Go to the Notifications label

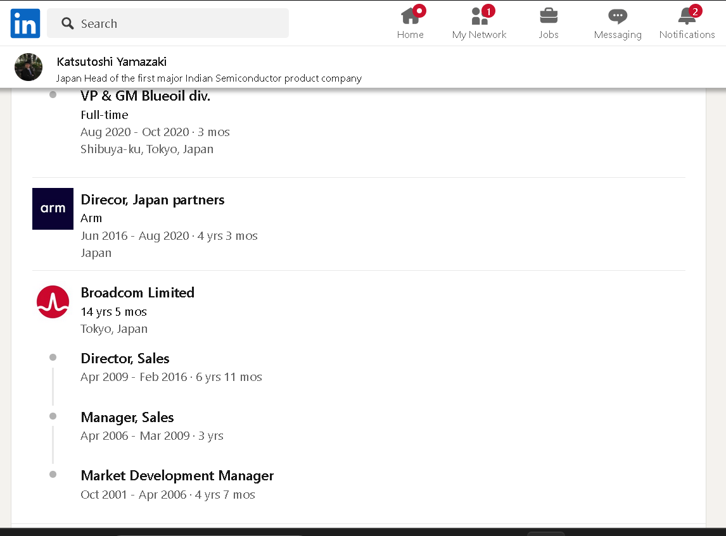pyautogui.click(x=687, y=35)
